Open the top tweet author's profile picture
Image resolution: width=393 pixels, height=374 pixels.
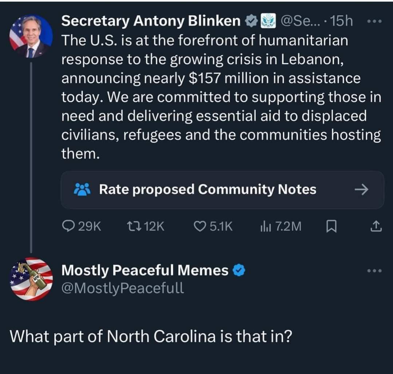pos(31,36)
